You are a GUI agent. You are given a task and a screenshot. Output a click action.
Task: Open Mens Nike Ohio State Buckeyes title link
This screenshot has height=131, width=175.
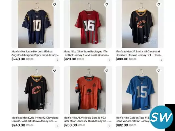click(x=86, y=53)
